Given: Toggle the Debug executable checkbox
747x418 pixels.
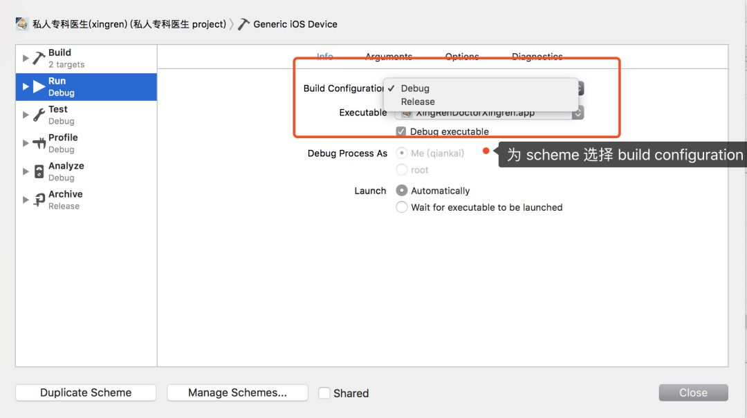Looking at the screenshot, I should coord(400,131).
